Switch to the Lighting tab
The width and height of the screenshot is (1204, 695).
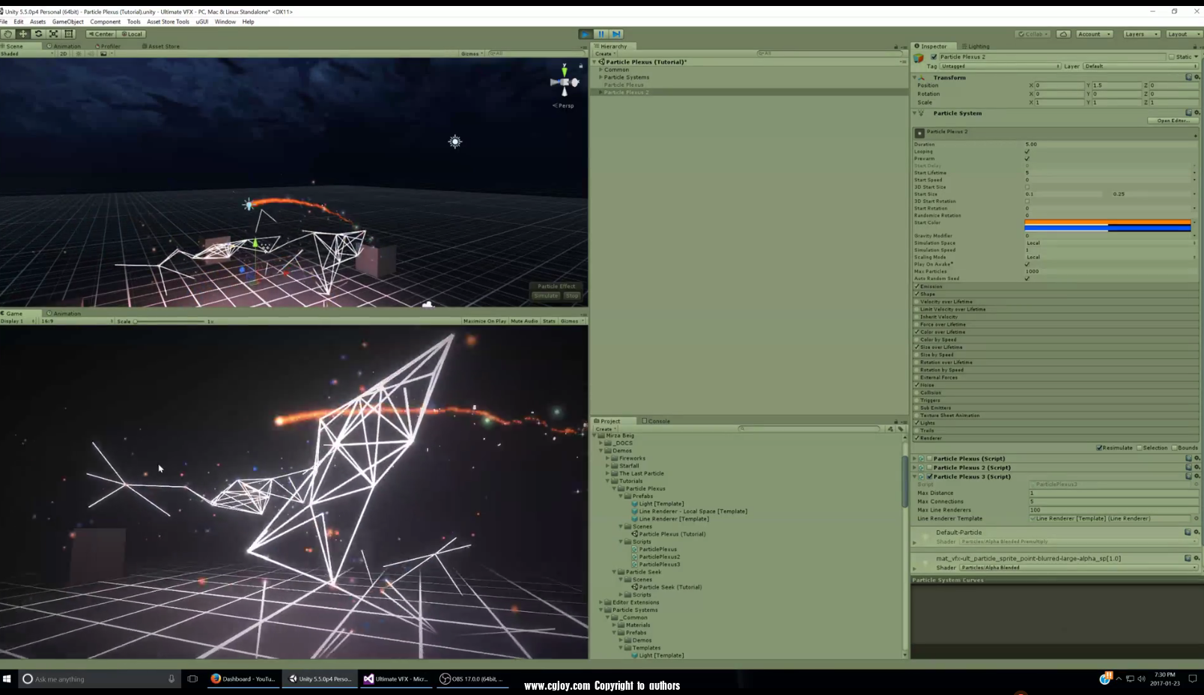tap(976, 46)
